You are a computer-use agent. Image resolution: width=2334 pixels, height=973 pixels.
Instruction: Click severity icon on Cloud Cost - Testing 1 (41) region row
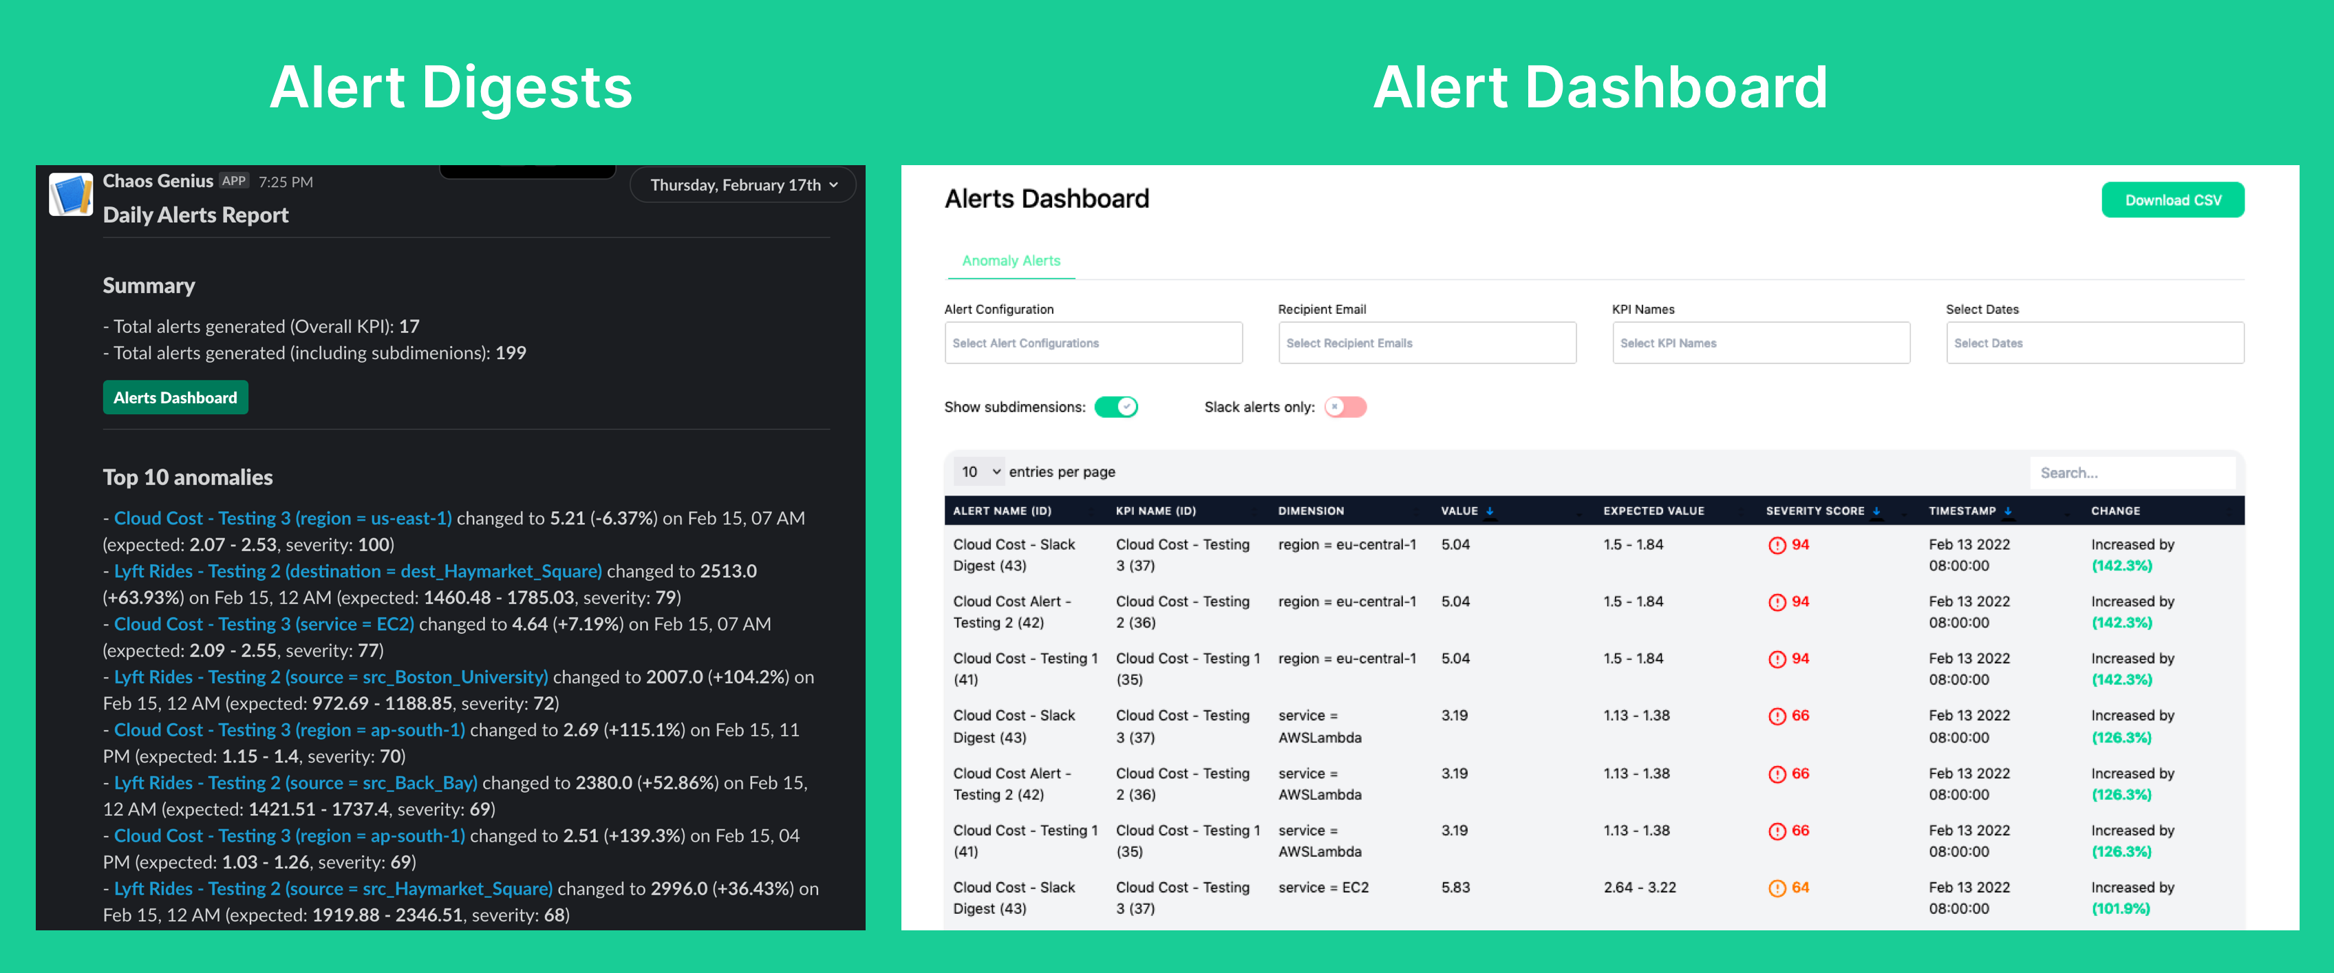(1777, 659)
